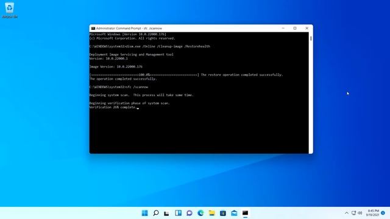
Task: Select Command Prompt taskbar icon
Action: click(x=245, y=213)
